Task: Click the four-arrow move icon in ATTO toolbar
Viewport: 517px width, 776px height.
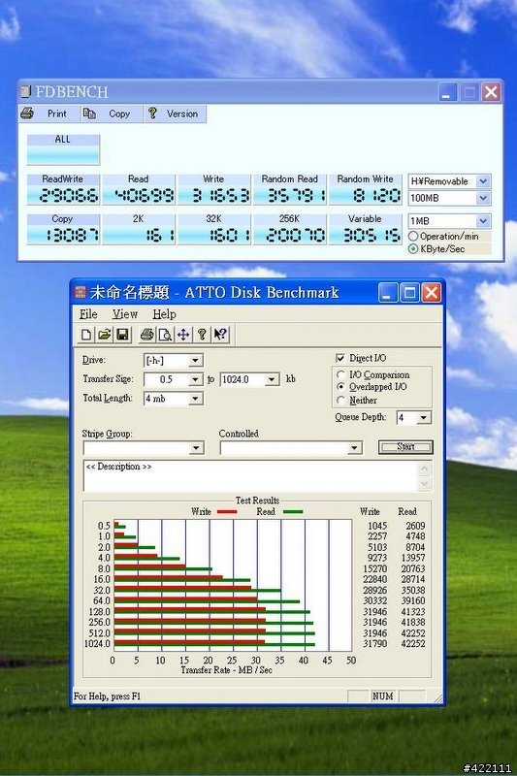Action: click(183, 335)
